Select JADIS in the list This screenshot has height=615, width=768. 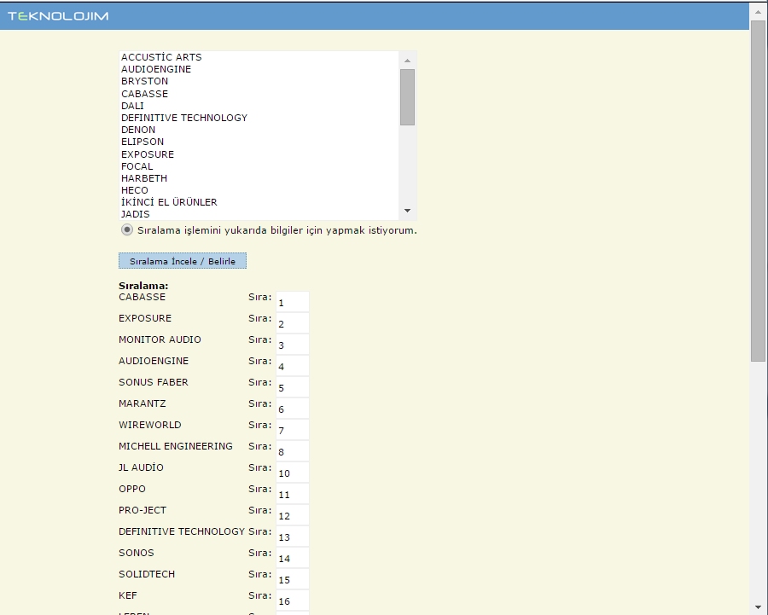coord(259,214)
